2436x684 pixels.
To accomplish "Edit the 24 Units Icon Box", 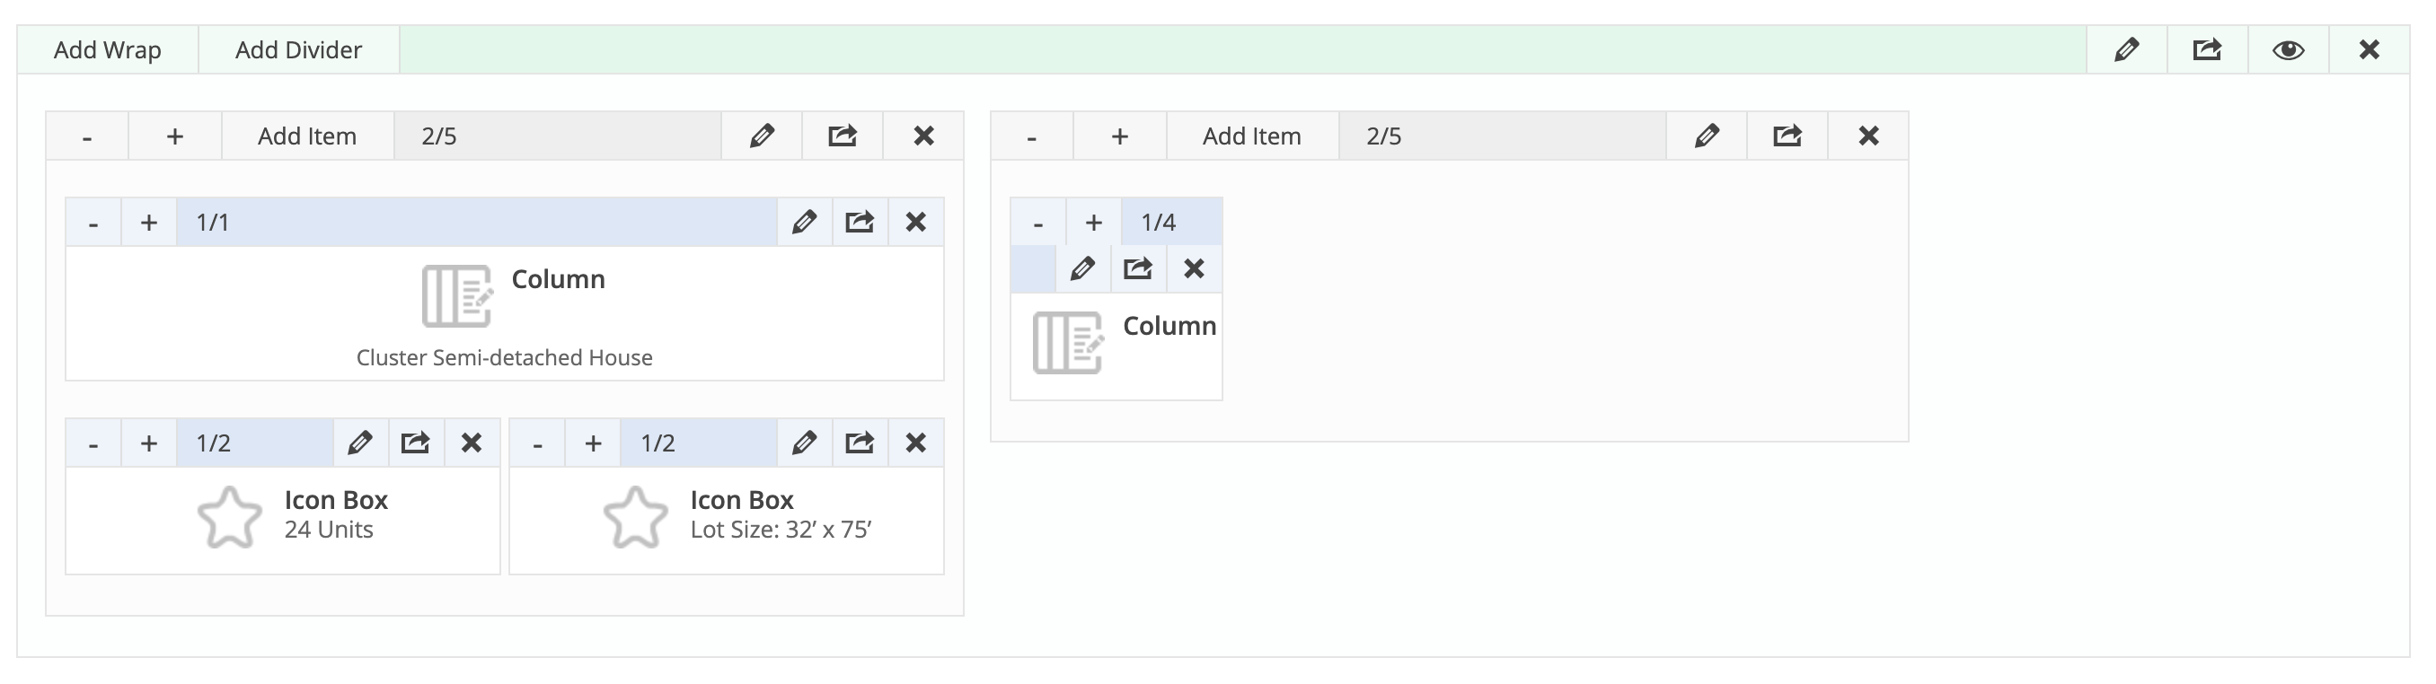I will 360,443.
